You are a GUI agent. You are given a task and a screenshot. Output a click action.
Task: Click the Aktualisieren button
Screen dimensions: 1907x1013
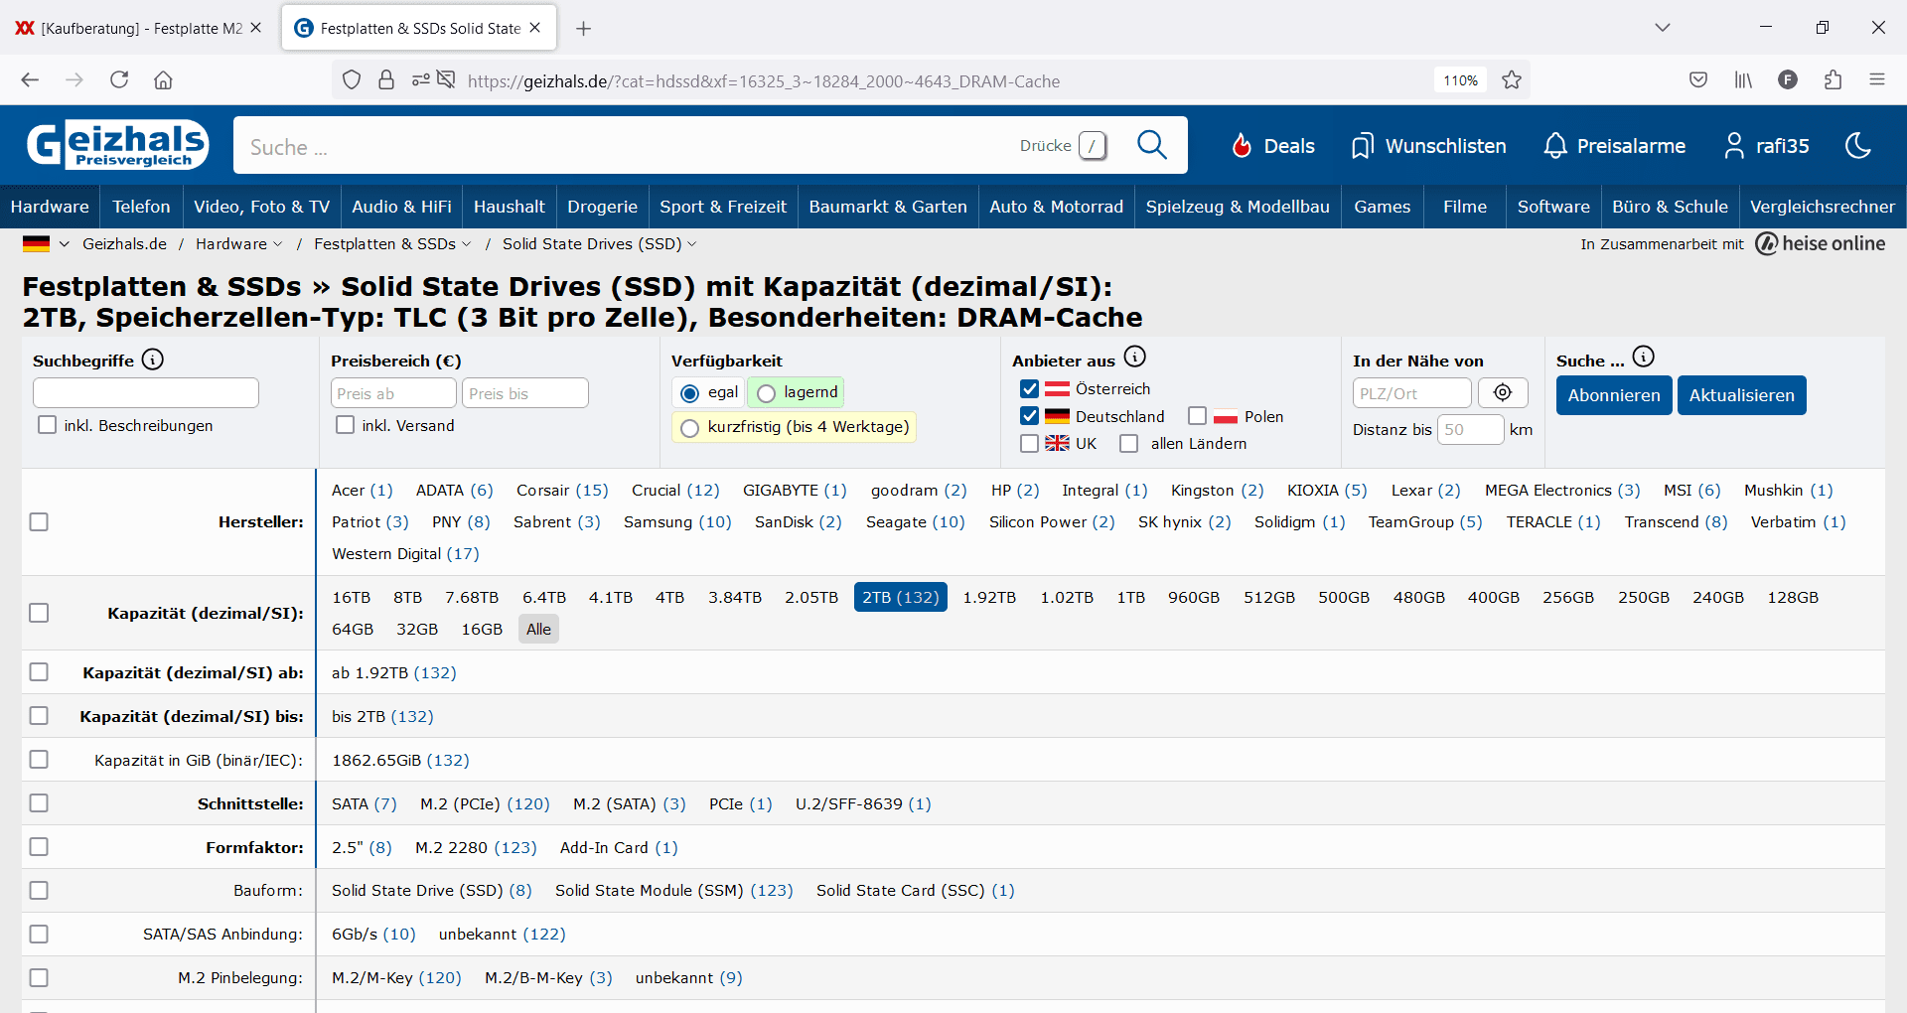(x=1742, y=395)
